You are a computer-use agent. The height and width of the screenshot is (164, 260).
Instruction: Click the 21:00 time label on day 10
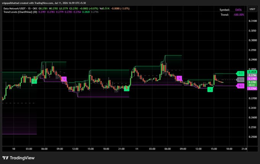click(121, 149)
